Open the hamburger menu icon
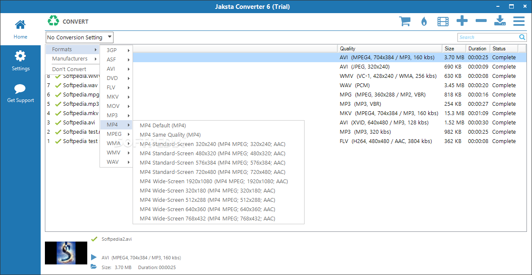Image resolution: width=532 pixels, height=275 pixels. click(x=519, y=21)
